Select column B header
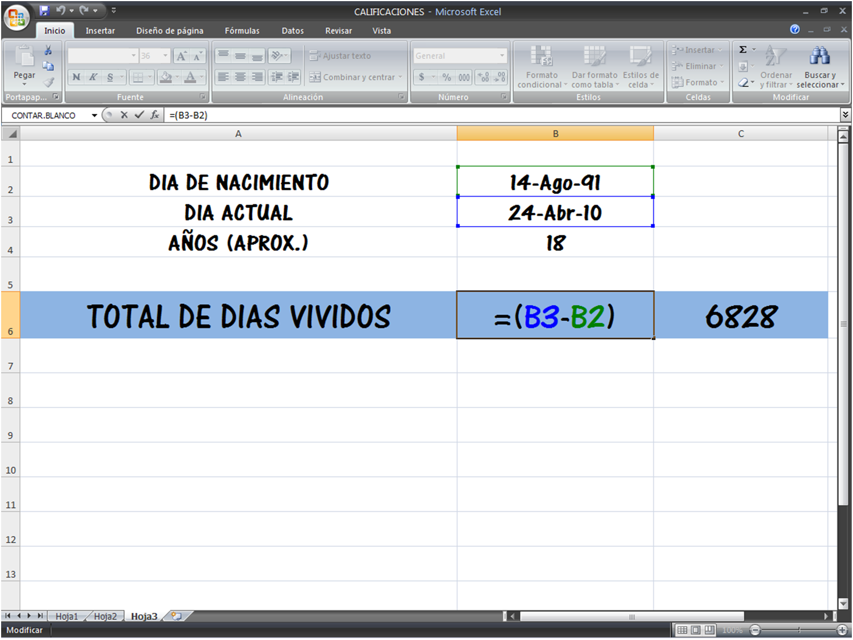Screen dimensions: 853x640 555,134
